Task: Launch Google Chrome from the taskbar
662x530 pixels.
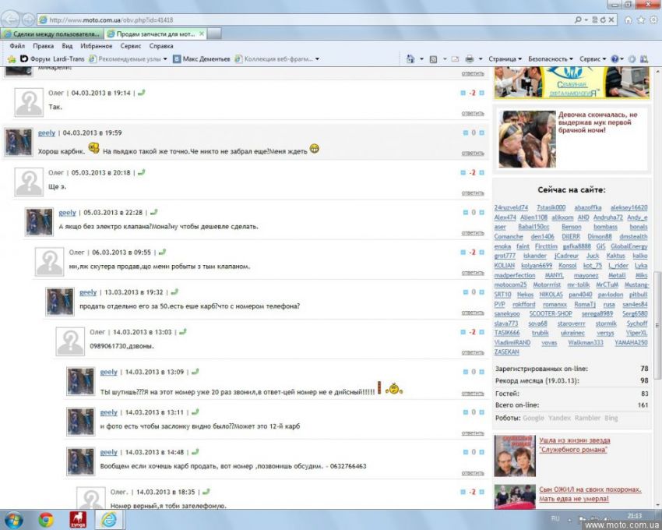Action: coord(46,519)
